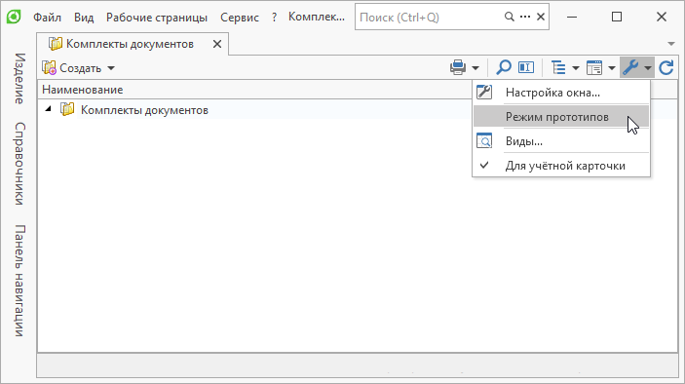Open the ? help menu
The width and height of the screenshot is (685, 384).
(x=274, y=18)
